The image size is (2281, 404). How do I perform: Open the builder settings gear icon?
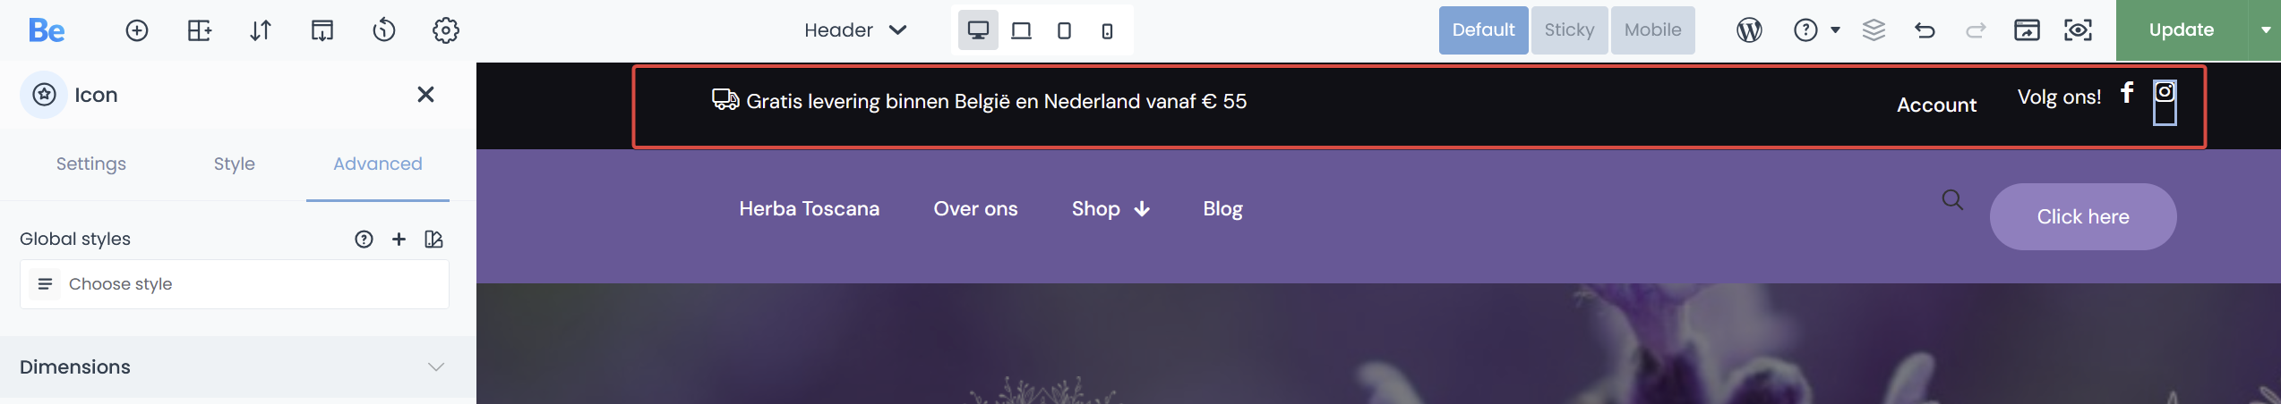tap(446, 30)
